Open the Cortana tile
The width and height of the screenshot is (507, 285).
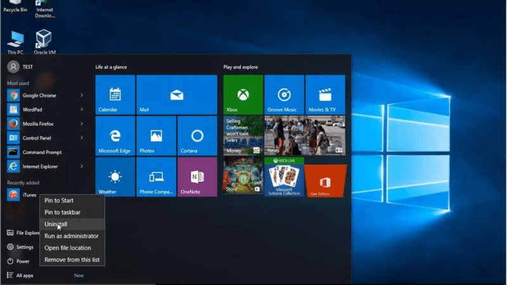[197, 136]
